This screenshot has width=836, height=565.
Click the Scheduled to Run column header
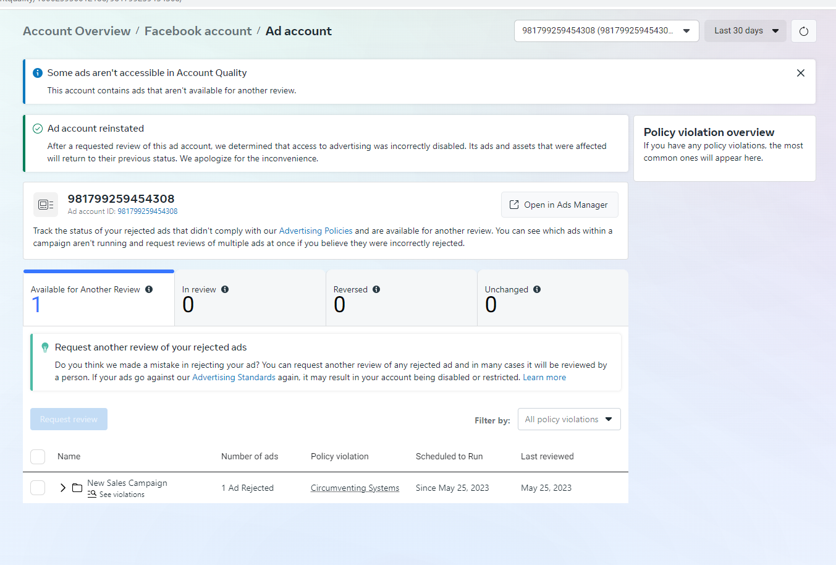tap(449, 456)
